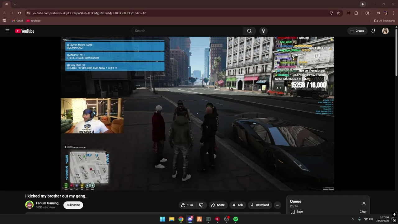Bookmark this page with star icon
Image resolution: width=398 pixels, height=224 pixels.
338,13
